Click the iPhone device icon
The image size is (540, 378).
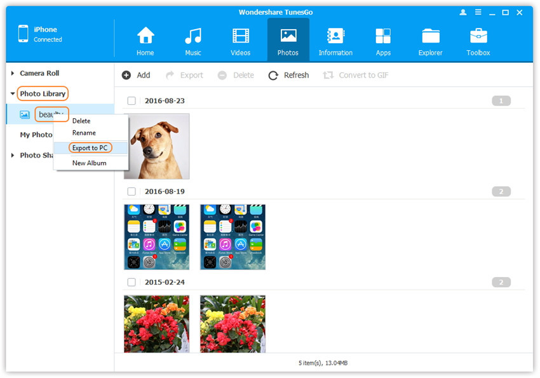[24, 34]
